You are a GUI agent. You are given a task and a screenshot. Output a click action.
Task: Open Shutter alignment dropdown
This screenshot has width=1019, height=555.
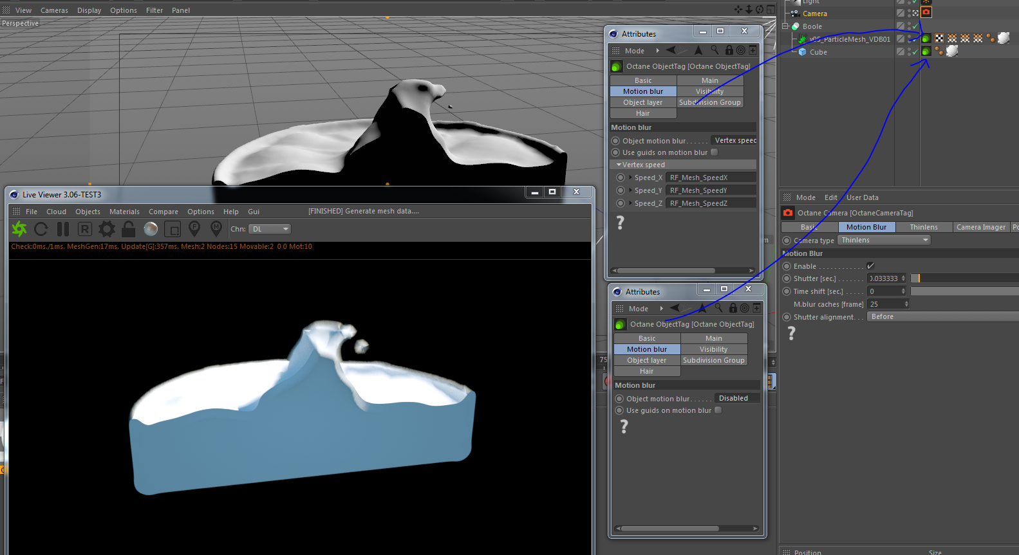pos(942,316)
